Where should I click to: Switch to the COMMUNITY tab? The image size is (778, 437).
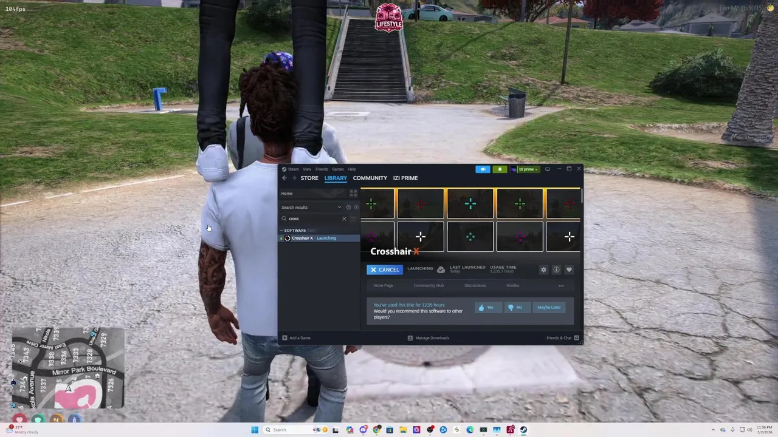tap(370, 178)
